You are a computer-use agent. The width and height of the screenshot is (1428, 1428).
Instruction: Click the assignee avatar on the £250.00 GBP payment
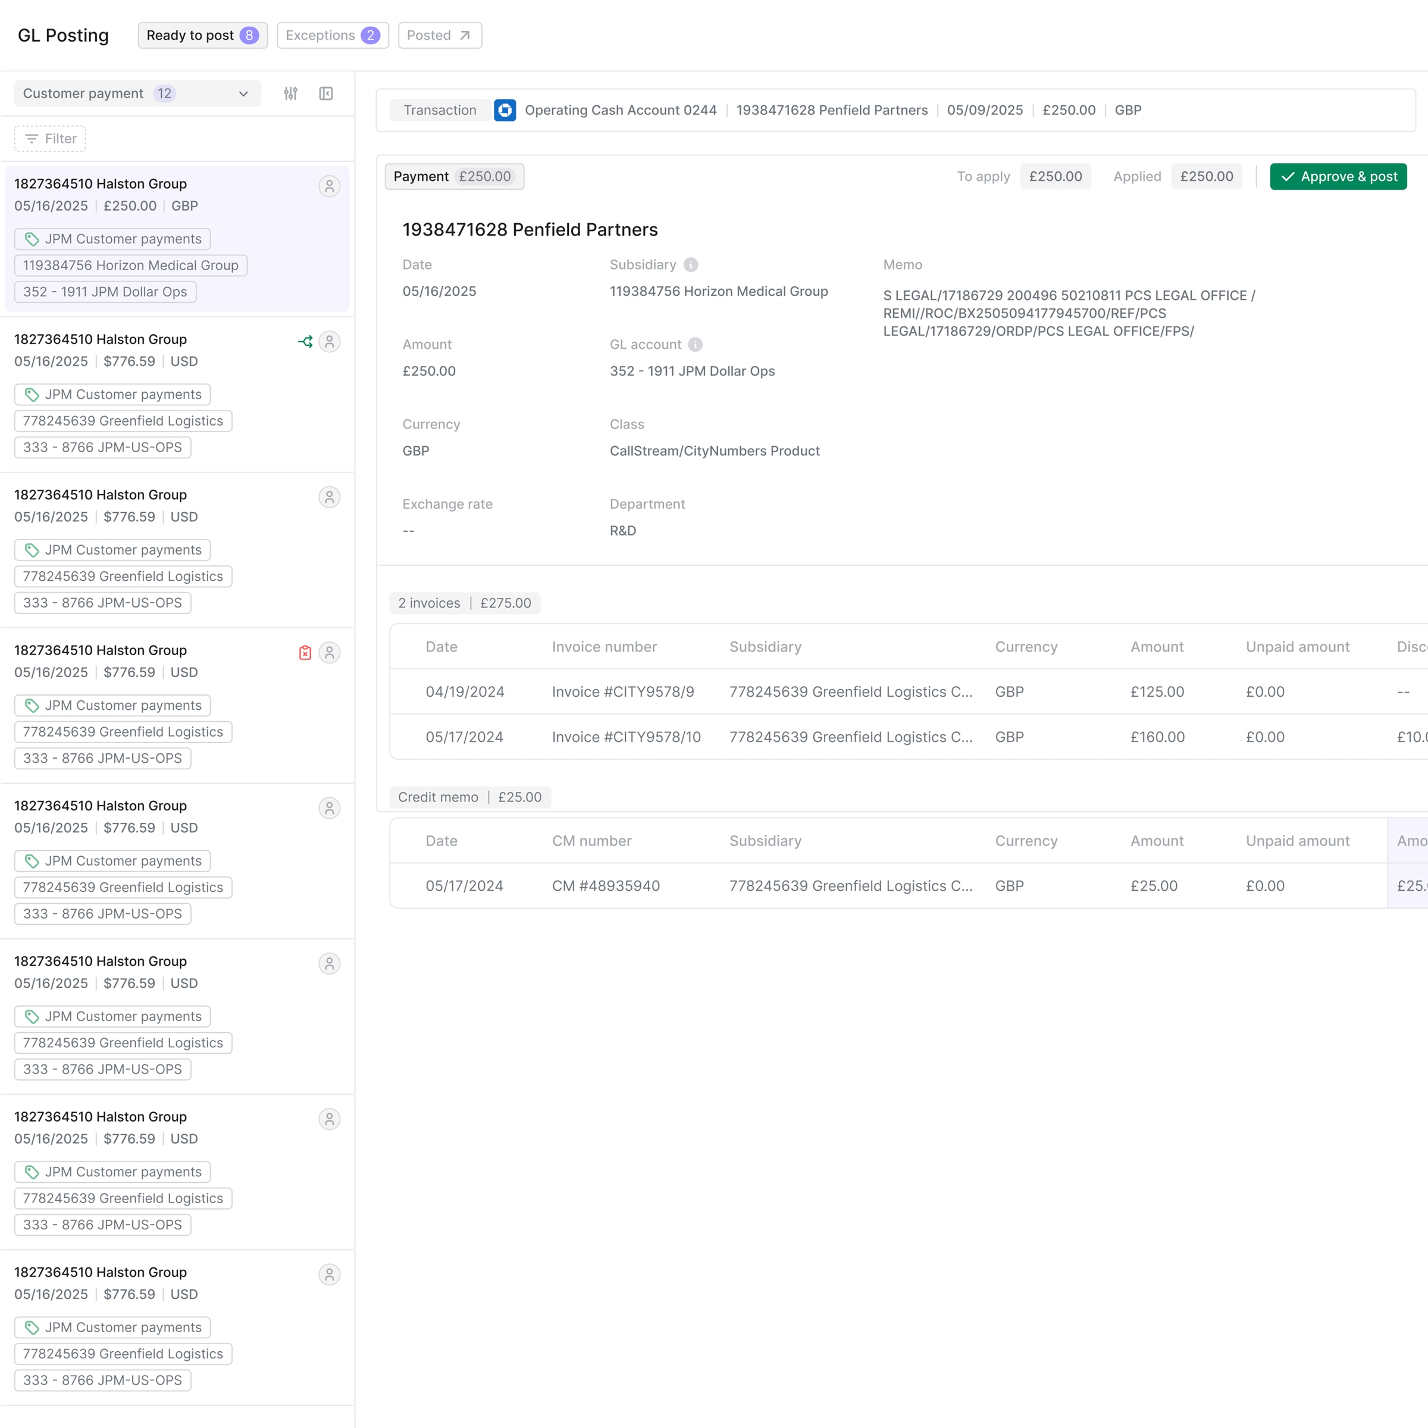tap(330, 186)
